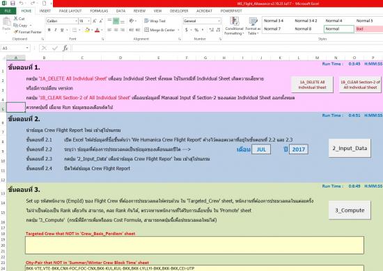Select the JUL month input cell
This screenshot has height=271, width=383.
261,149
